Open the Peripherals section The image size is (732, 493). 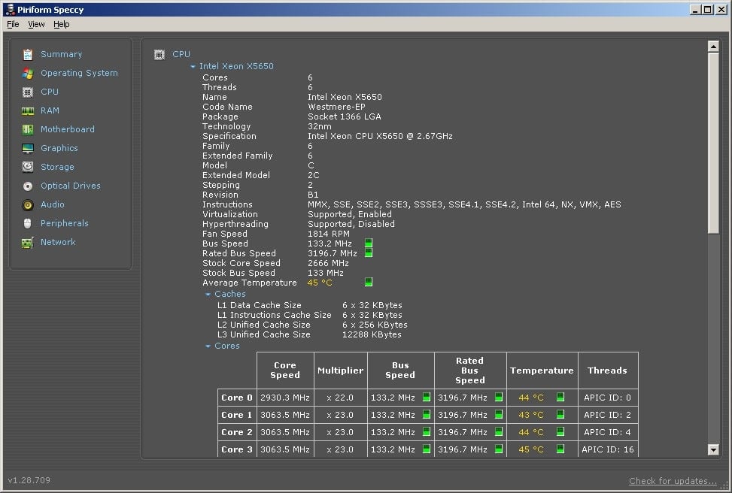tap(65, 223)
